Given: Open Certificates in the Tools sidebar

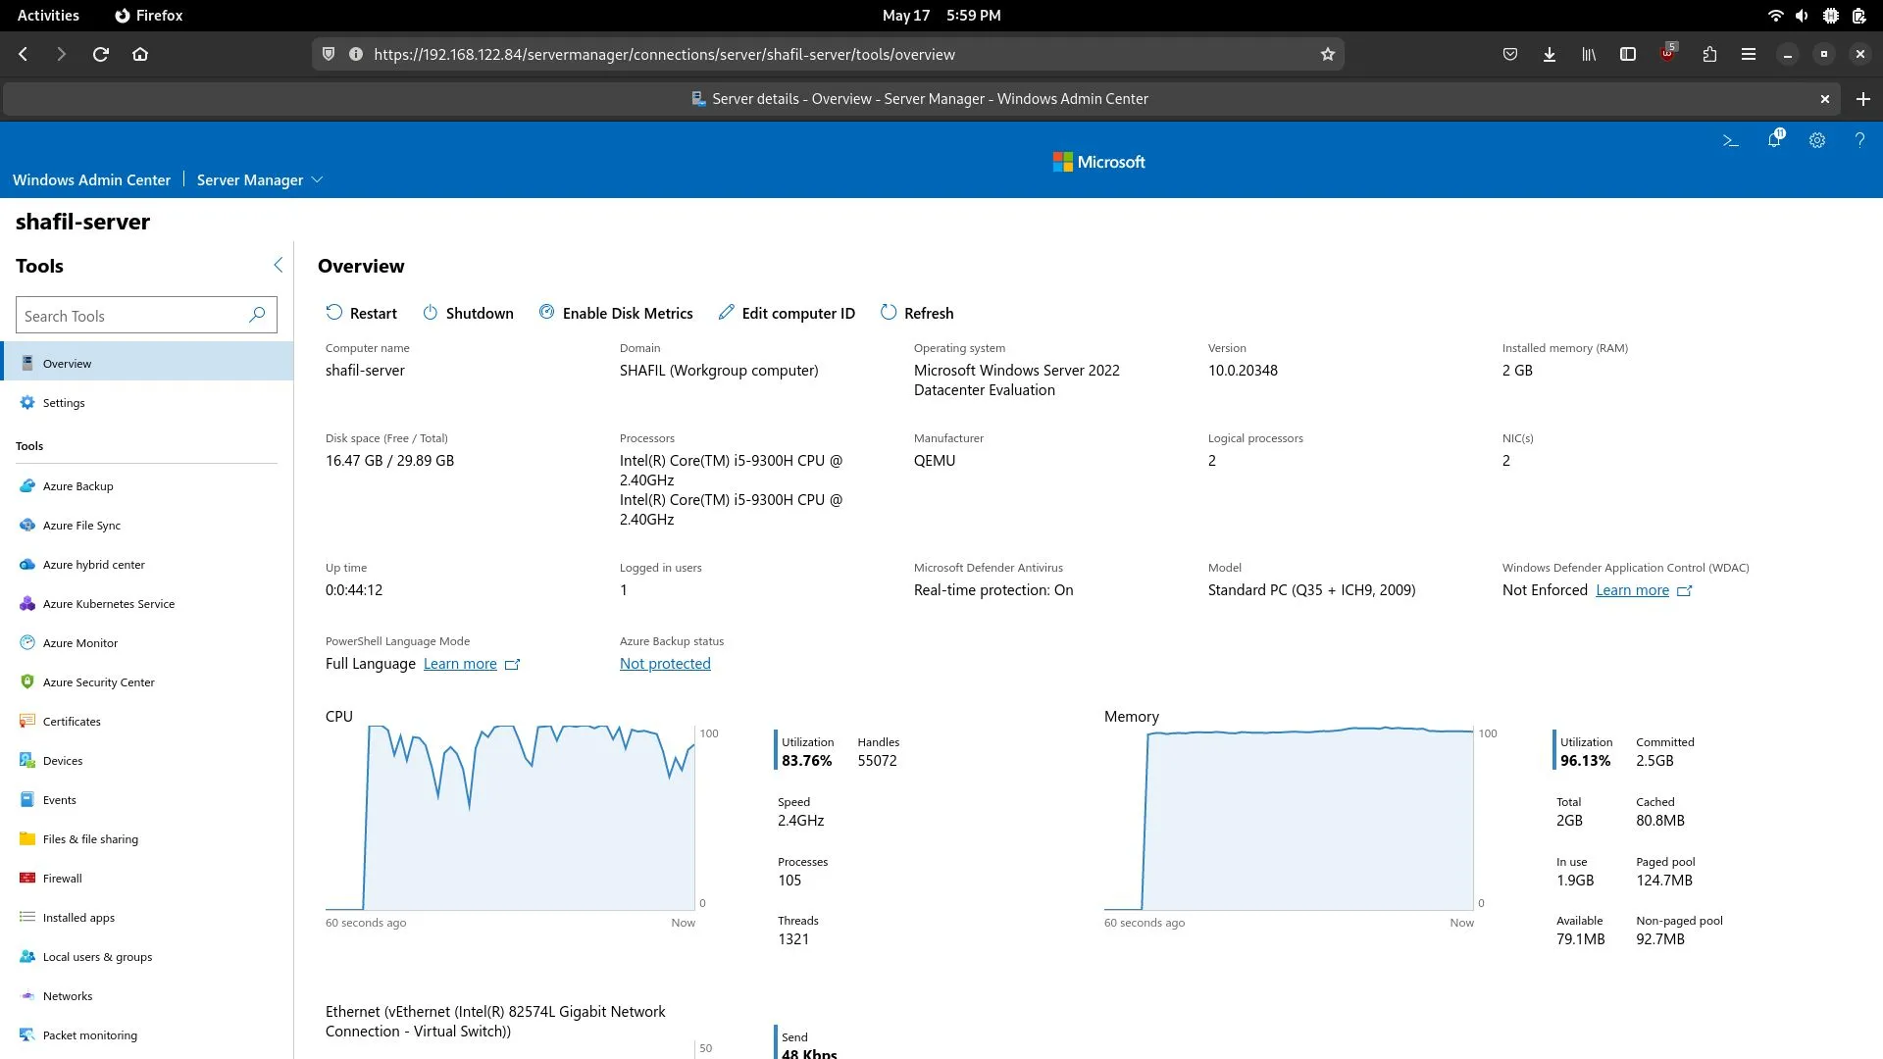Looking at the screenshot, I should click(x=71, y=721).
